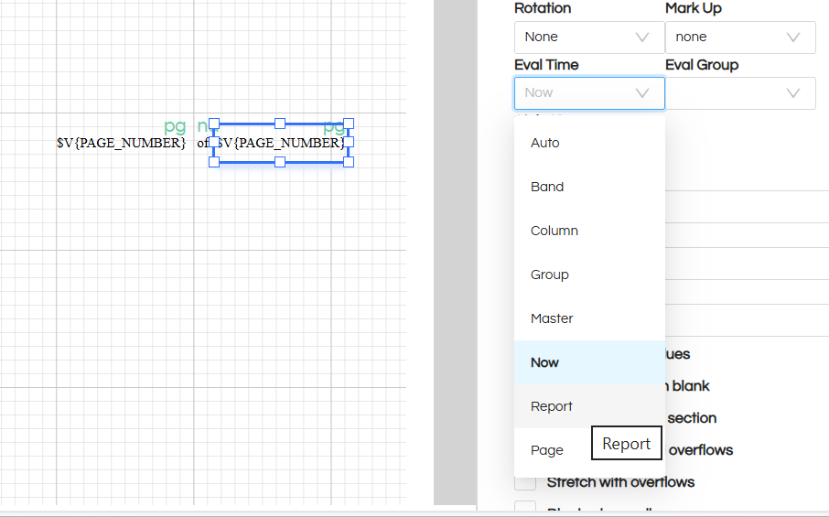Image resolution: width=829 pixels, height=517 pixels.
Task: Grab the top-left resize handle of selection
Action: pos(214,124)
